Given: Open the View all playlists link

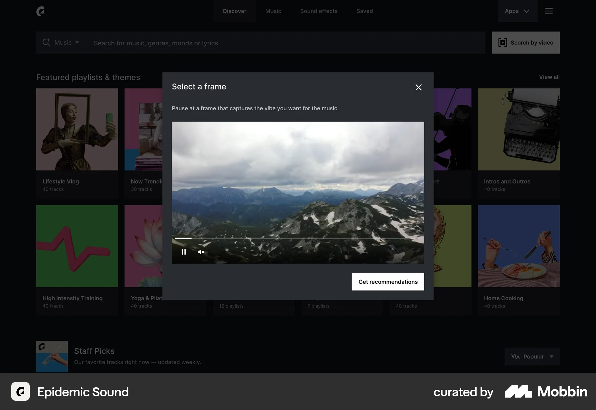Looking at the screenshot, I should click(x=549, y=77).
